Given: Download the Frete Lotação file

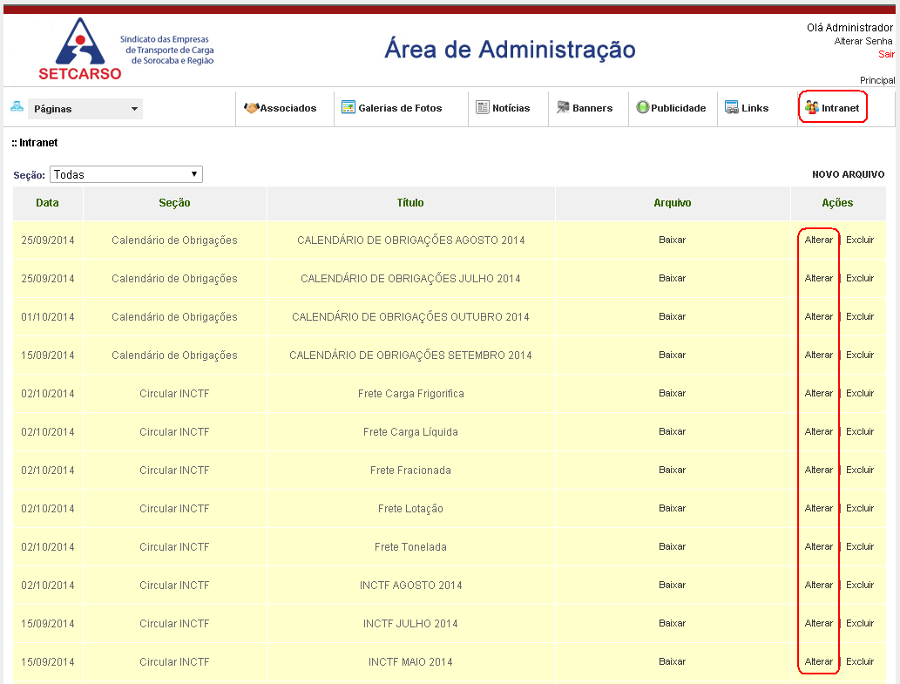Looking at the screenshot, I should tap(672, 508).
